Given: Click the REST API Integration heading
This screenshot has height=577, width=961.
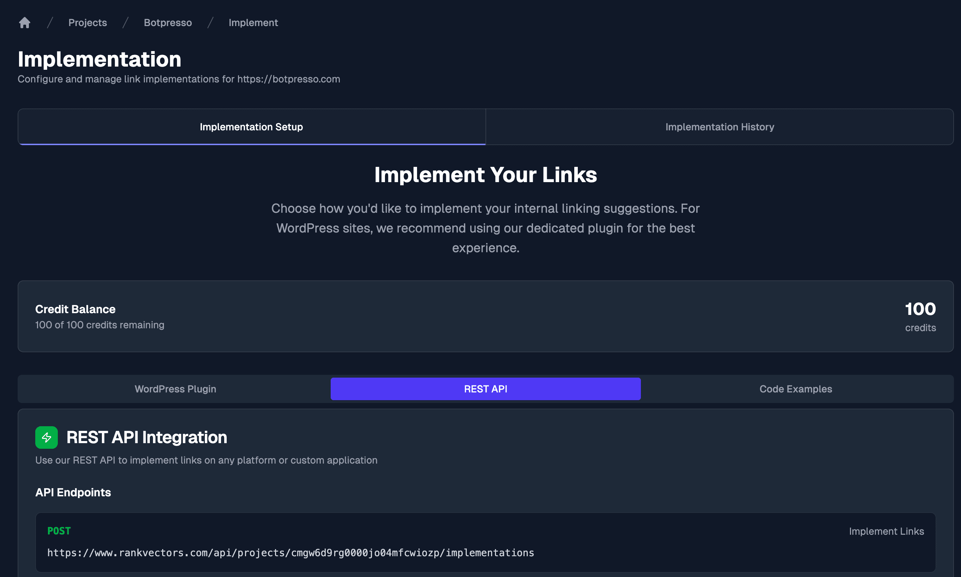Looking at the screenshot, I should click(146, 437).
